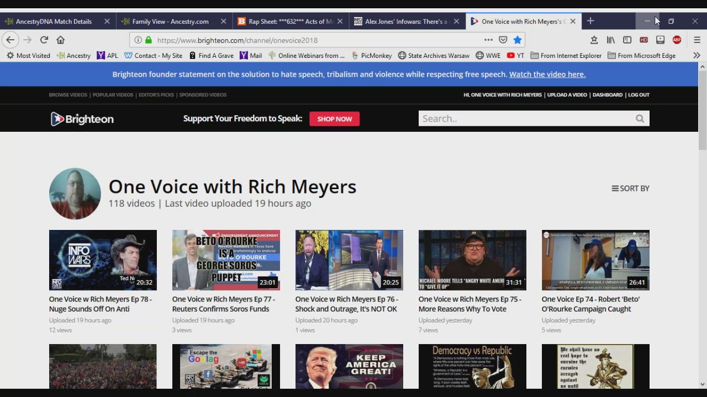Switch to the Family View - Ancestry.com tab
This screenshot has width=707, height=397.
pos(170,22)
